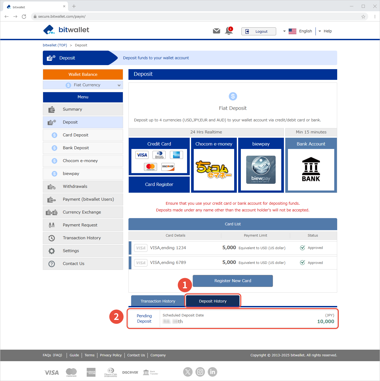Viewport: 380px width, 381px height.
Task: Expand the Help dropdown menu
Action: click(325, 31)
